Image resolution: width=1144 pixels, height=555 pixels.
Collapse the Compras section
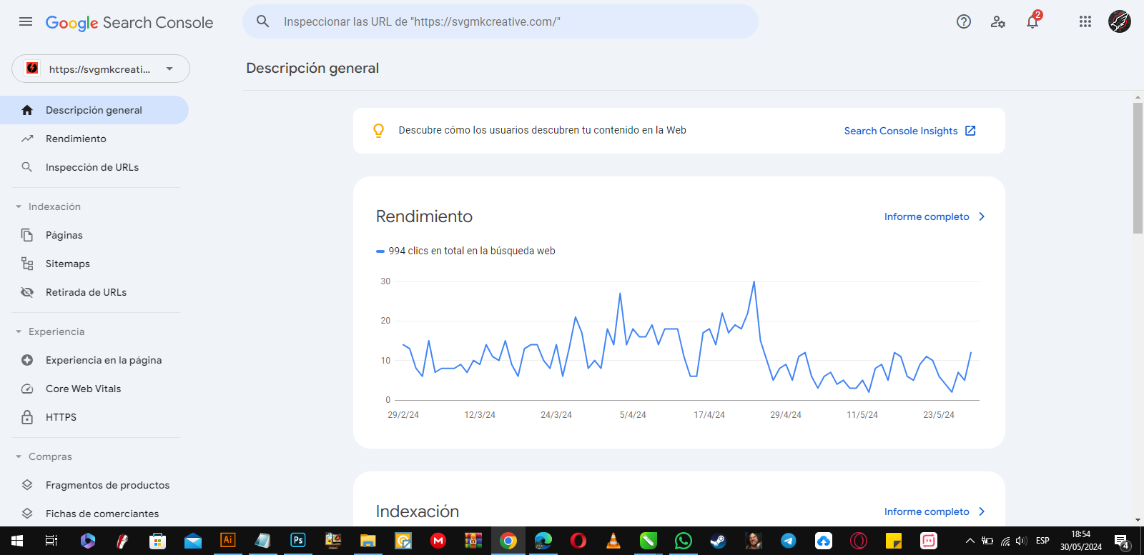(x=19, y=456)
